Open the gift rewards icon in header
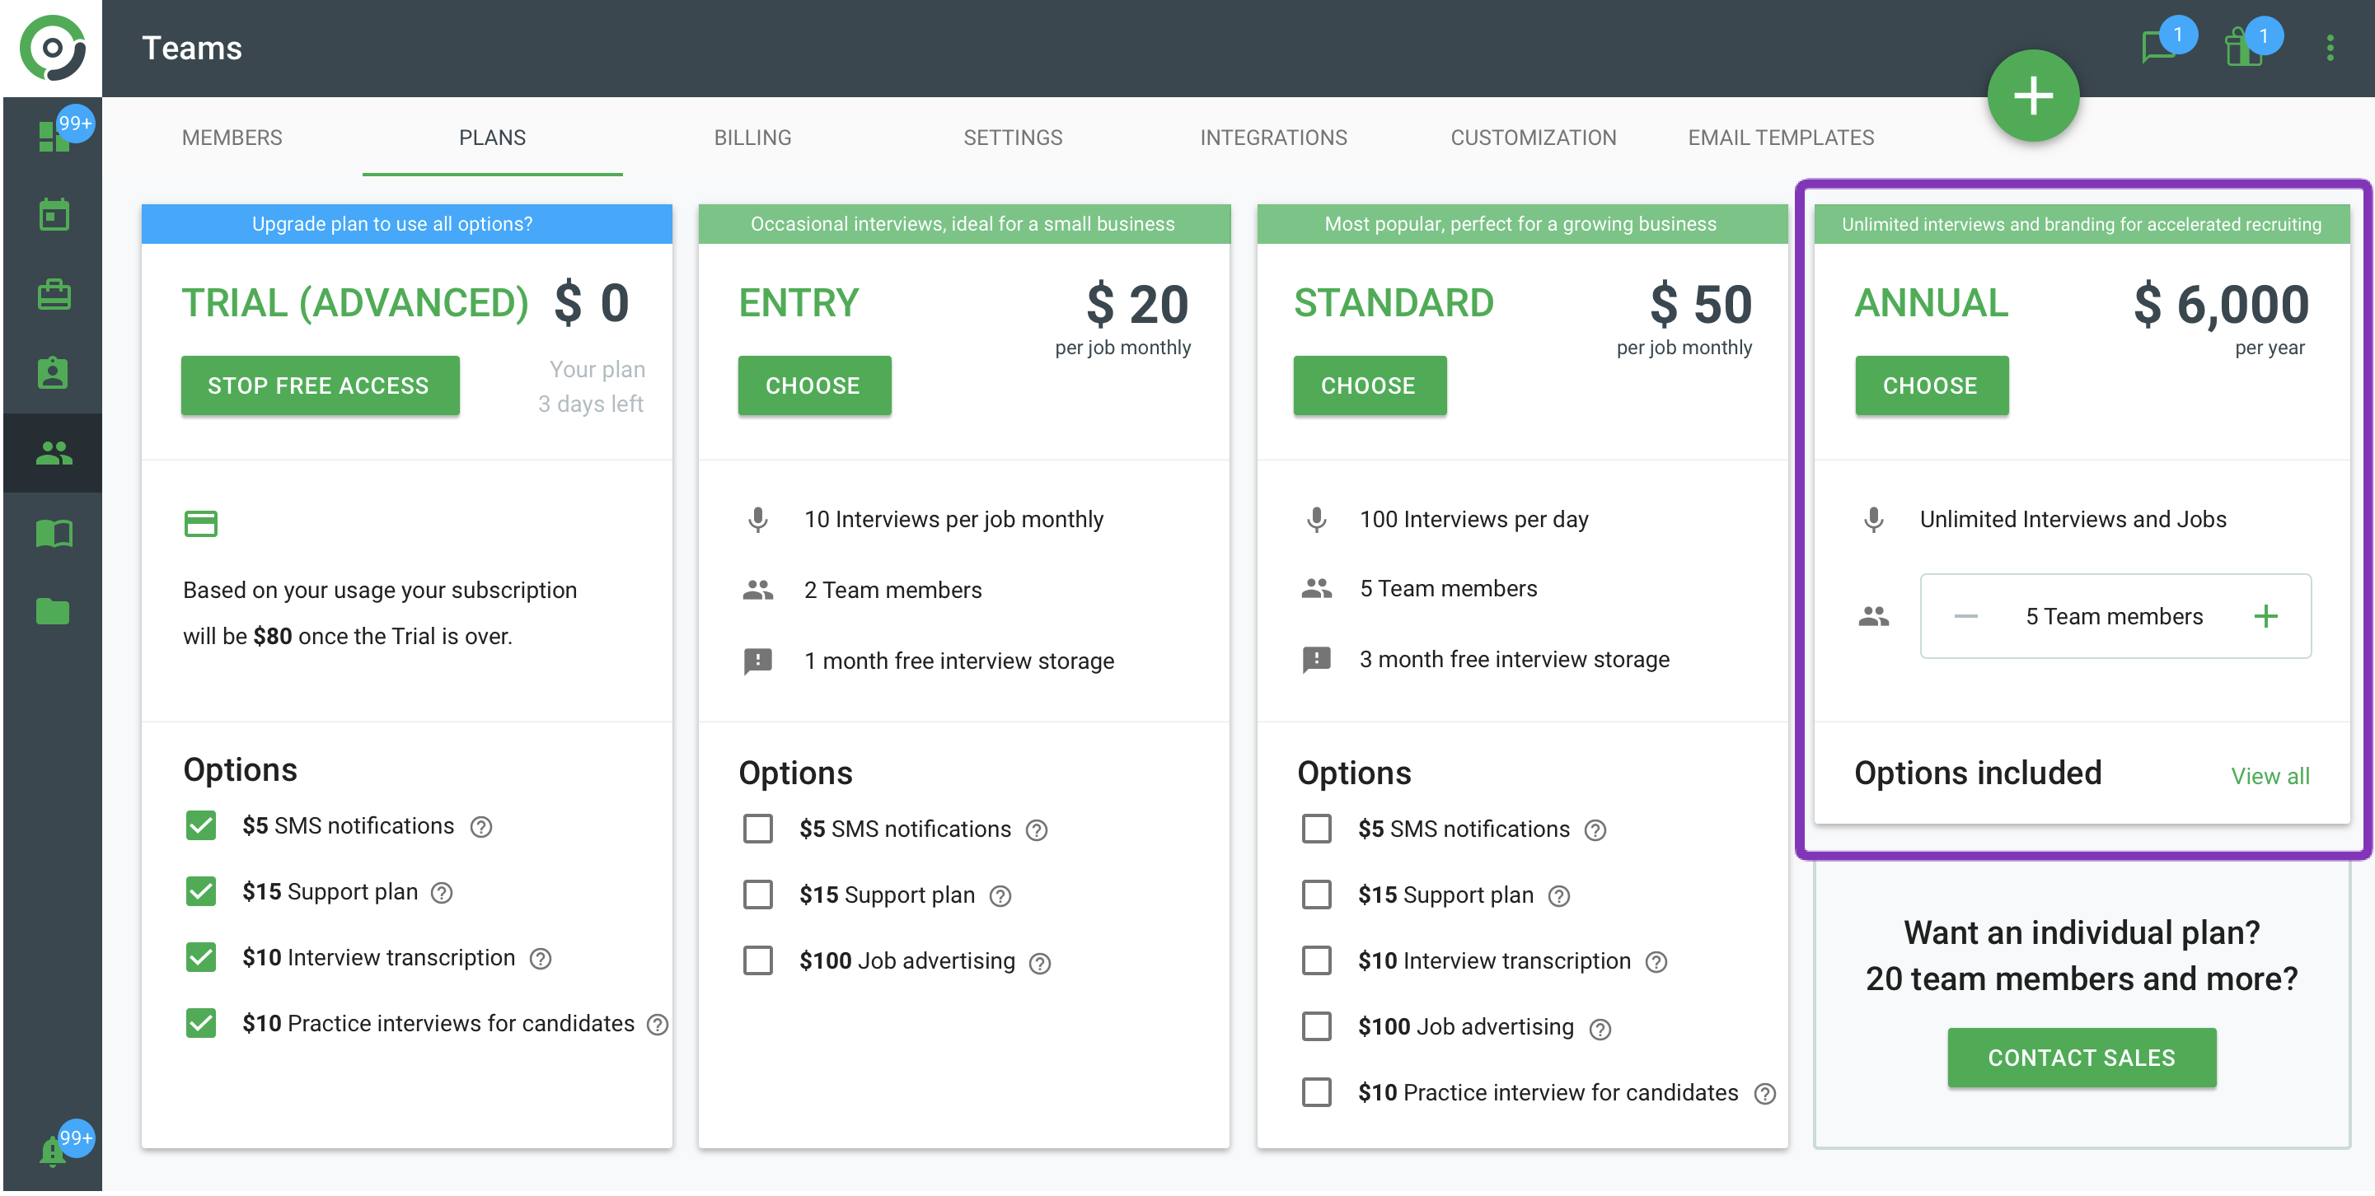Screen dimensions: 2375x1196 click(2242, 47)
